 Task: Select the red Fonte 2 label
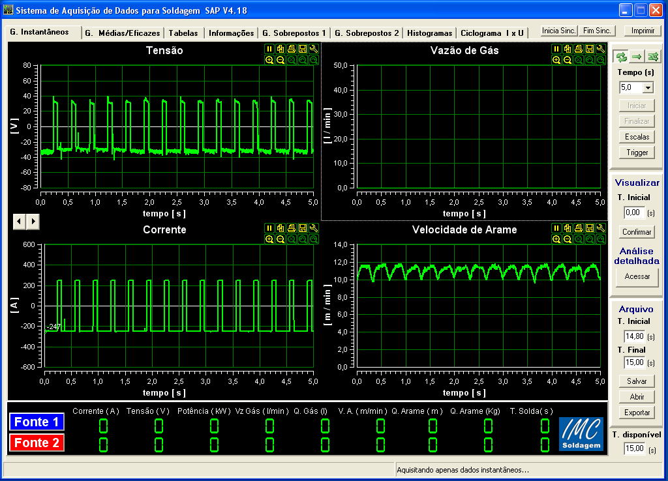(x=37, y=443)
